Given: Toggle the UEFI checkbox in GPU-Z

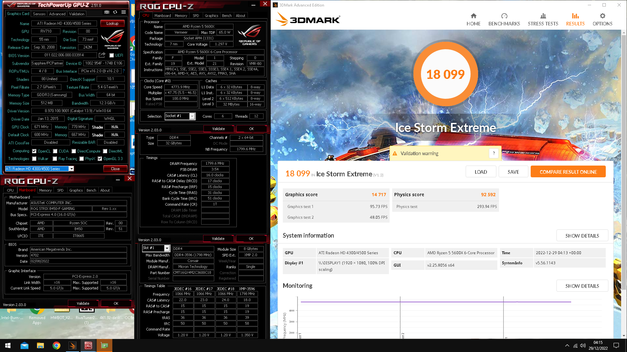Looking at the screenshot, I should point(112,55).
